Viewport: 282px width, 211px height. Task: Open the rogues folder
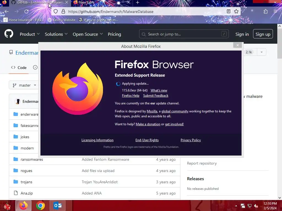click(26, 171)
